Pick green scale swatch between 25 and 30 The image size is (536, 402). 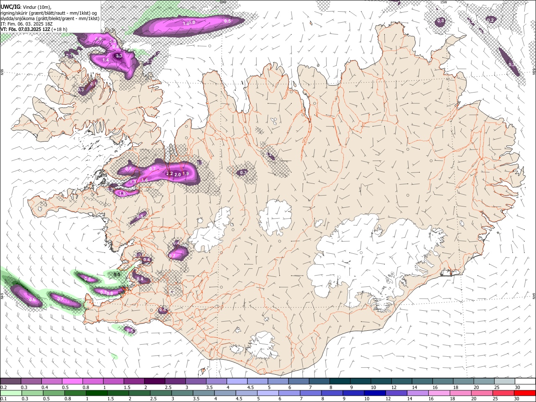[x=503, y=393]
